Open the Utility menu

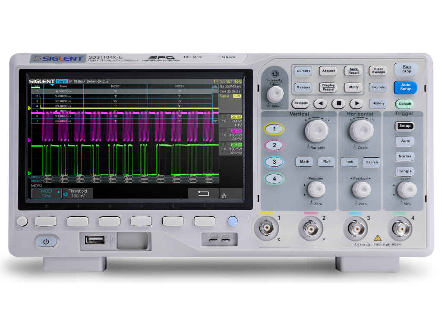tap(354, 87)
